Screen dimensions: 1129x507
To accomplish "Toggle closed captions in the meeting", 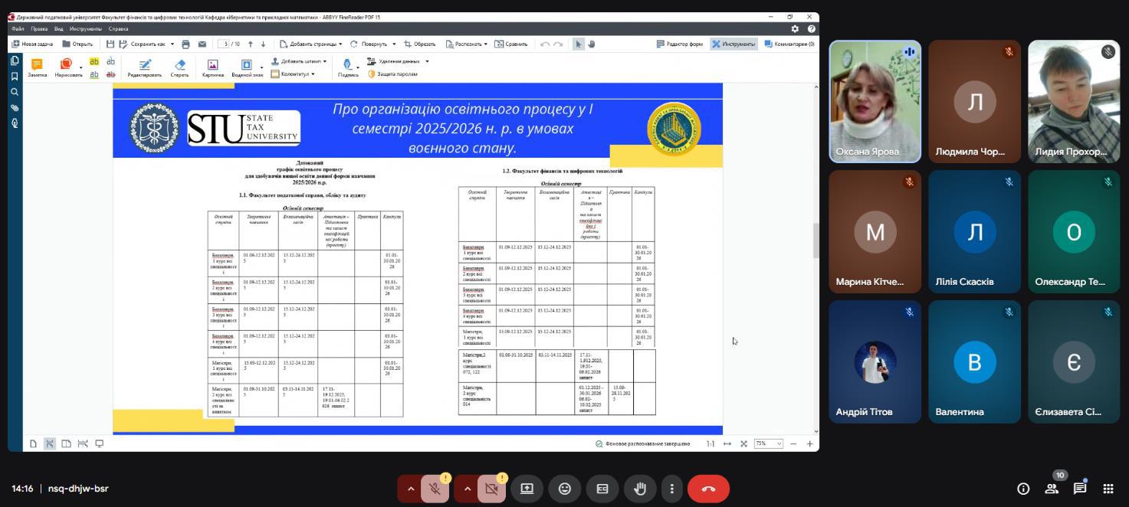I will coord(602,489).
